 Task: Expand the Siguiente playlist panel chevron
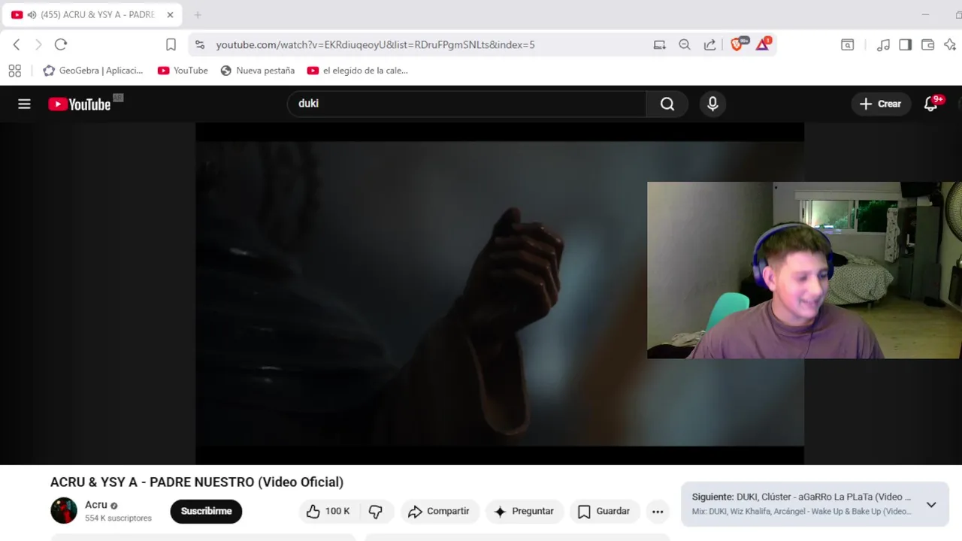[931, 505]
